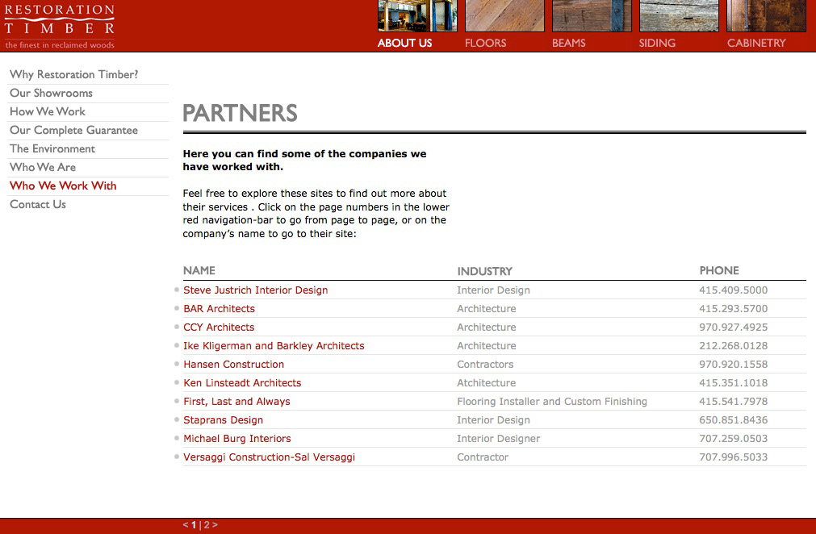This screenshot has height=534, width=816.
Task: Open Contact Us page
Action: tap(38, 204)
